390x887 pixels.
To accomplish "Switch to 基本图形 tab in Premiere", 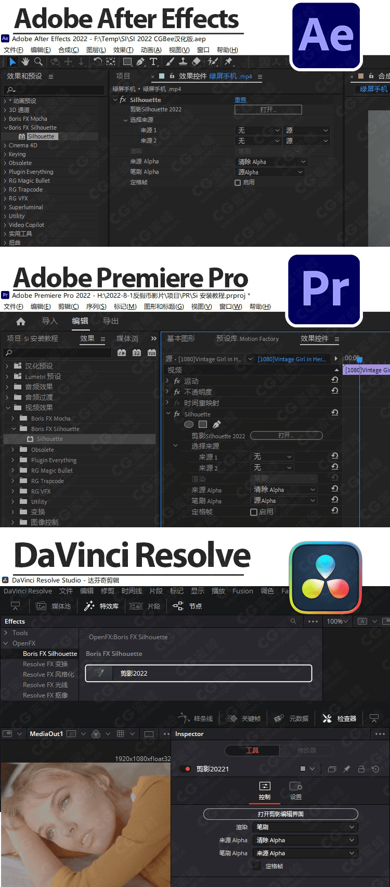I will (x=181, y=338).
